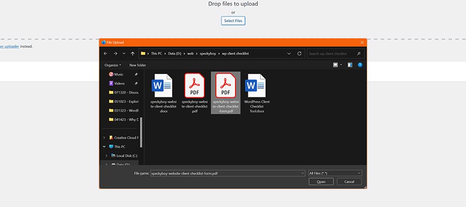Open the Organize menu

point(112,65)
